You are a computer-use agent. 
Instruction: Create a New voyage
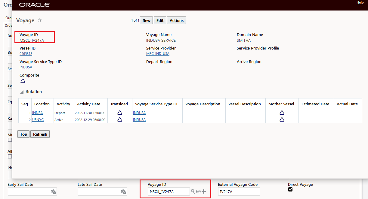pos(147,20)
